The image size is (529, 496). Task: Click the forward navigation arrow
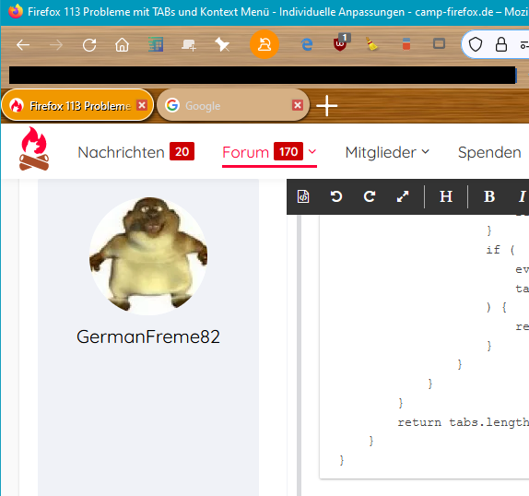[56, 44]
